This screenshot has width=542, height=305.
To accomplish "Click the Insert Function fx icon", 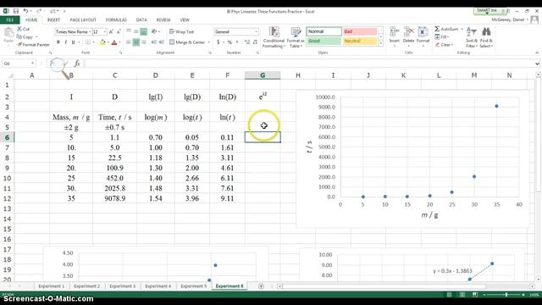I will (77, 64).
